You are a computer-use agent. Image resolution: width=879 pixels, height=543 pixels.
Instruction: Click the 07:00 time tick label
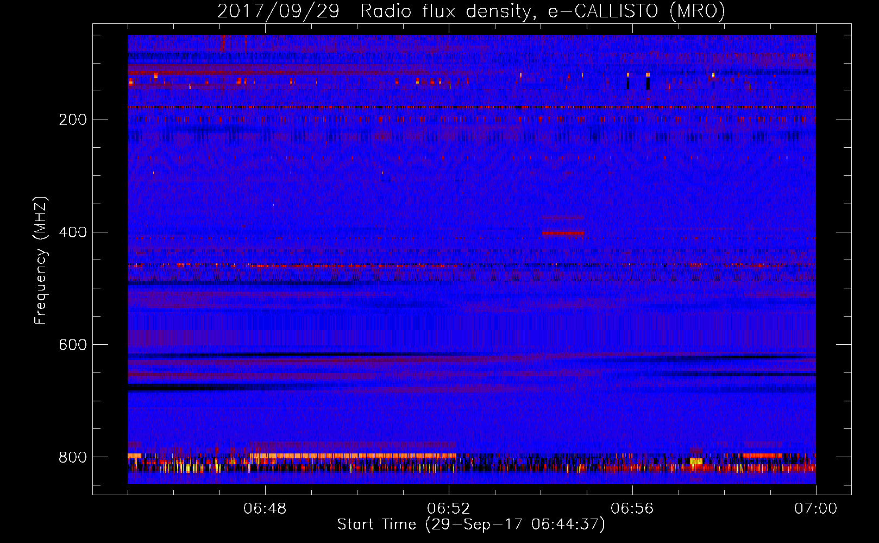[816, 509]
